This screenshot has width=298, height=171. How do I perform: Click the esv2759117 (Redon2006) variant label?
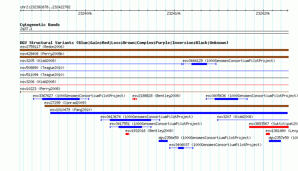click(x=42, y=47)
